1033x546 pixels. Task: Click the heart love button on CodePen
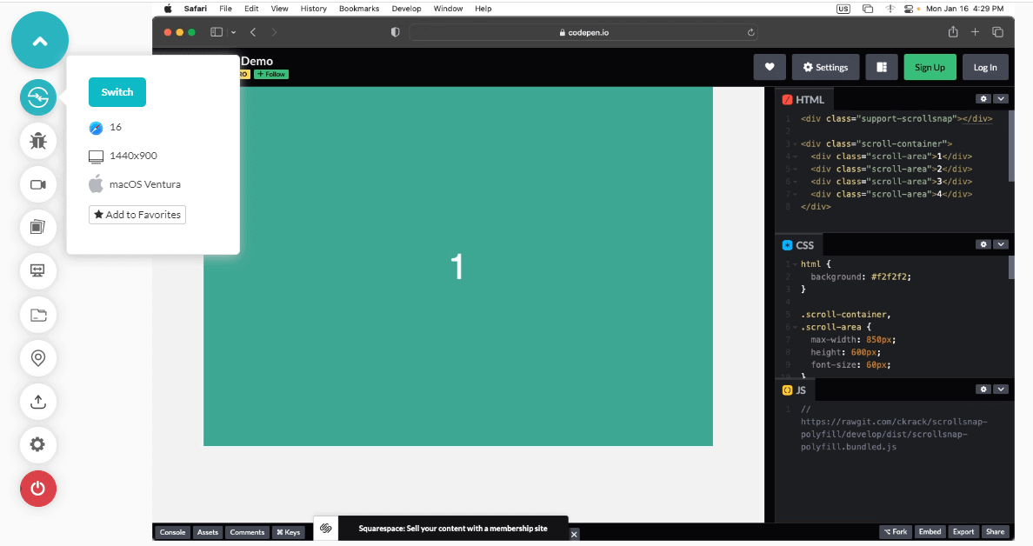[770, 67]
